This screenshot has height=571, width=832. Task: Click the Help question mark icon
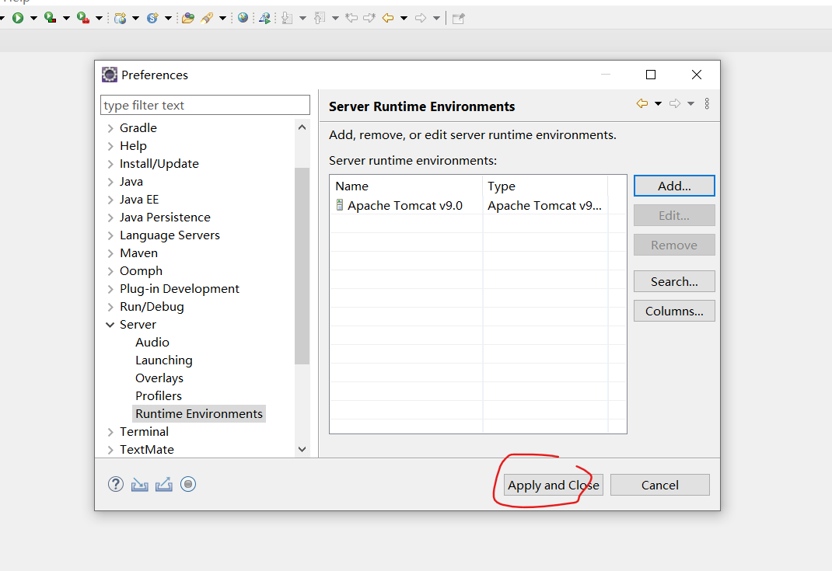click(116, 484)
